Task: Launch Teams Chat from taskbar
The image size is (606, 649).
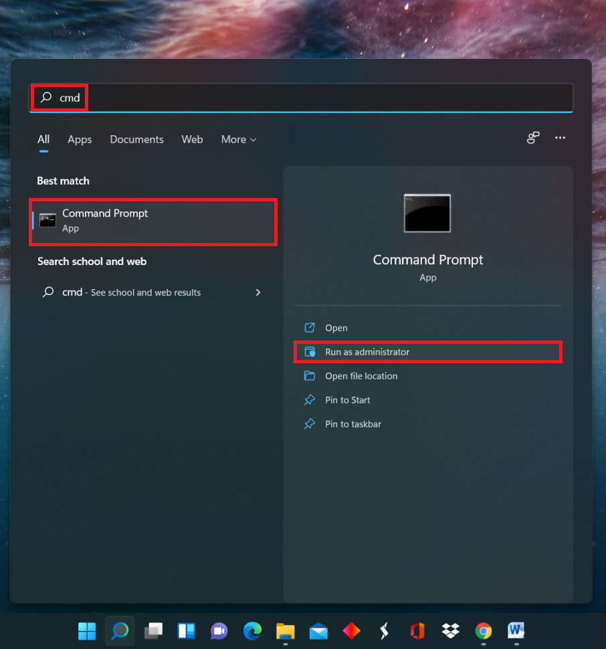Action: coord(219,631)
